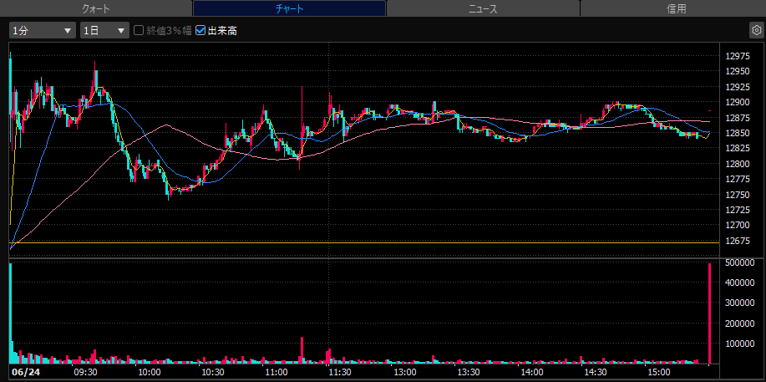Click the 12850 price axis label
The width and height of the screenshot is (766, 382).
pyautogui.click(x=738, y=133)
